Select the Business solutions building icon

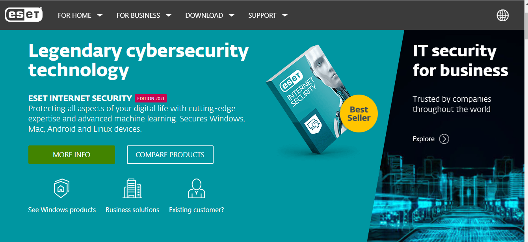(132, 188)
